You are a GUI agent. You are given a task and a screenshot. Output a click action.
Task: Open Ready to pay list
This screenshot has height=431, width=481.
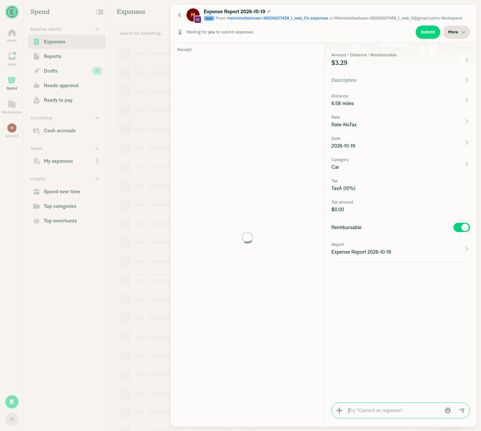[x=67, y=100]
